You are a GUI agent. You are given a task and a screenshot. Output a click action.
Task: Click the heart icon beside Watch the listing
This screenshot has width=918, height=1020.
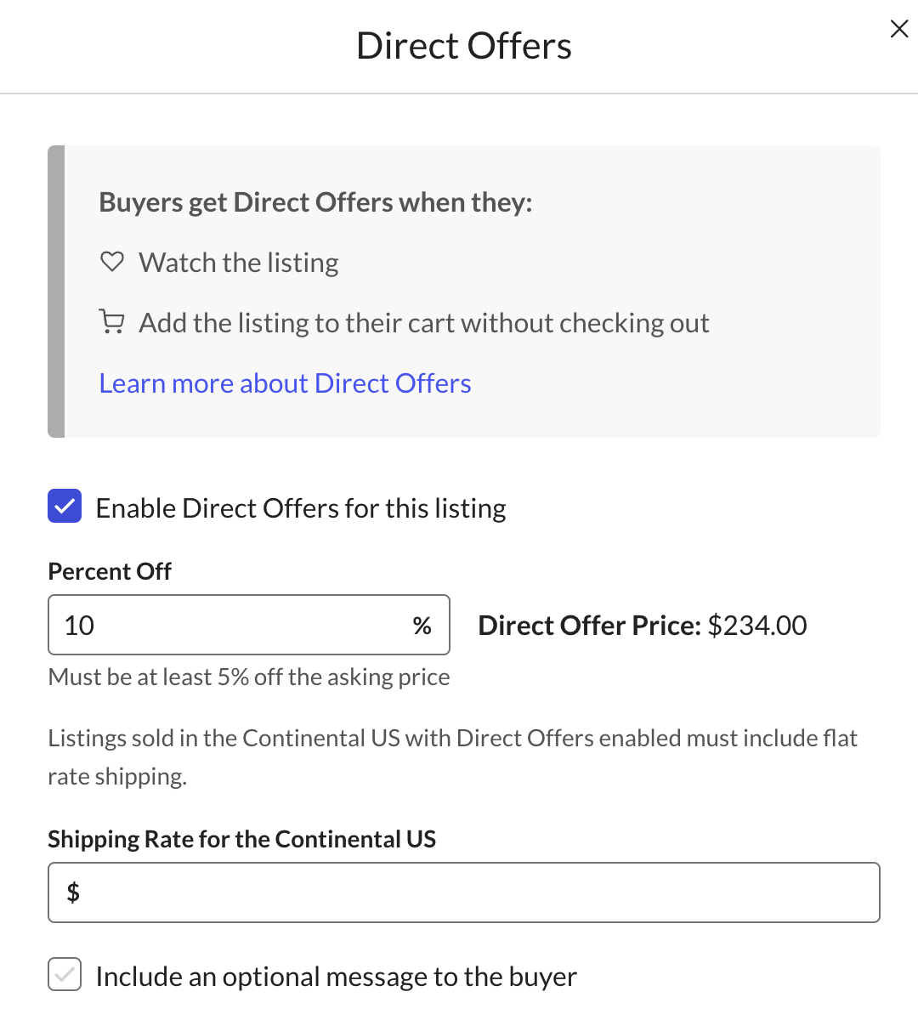pos(112,262)
